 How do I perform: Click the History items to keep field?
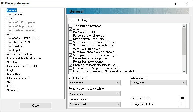coord(183,104)
